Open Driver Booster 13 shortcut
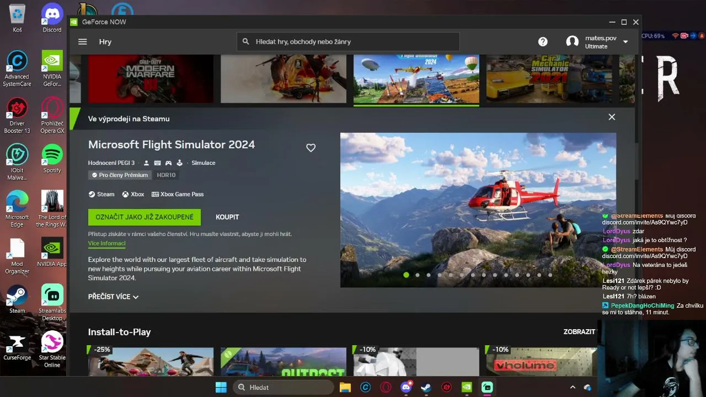706x397 pixels. [x=17, y=116]
